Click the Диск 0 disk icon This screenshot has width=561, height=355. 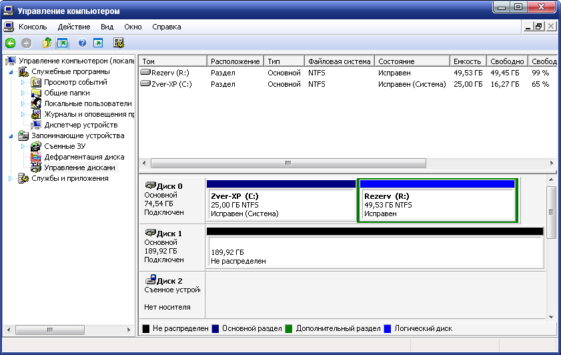tap(149, 186)
